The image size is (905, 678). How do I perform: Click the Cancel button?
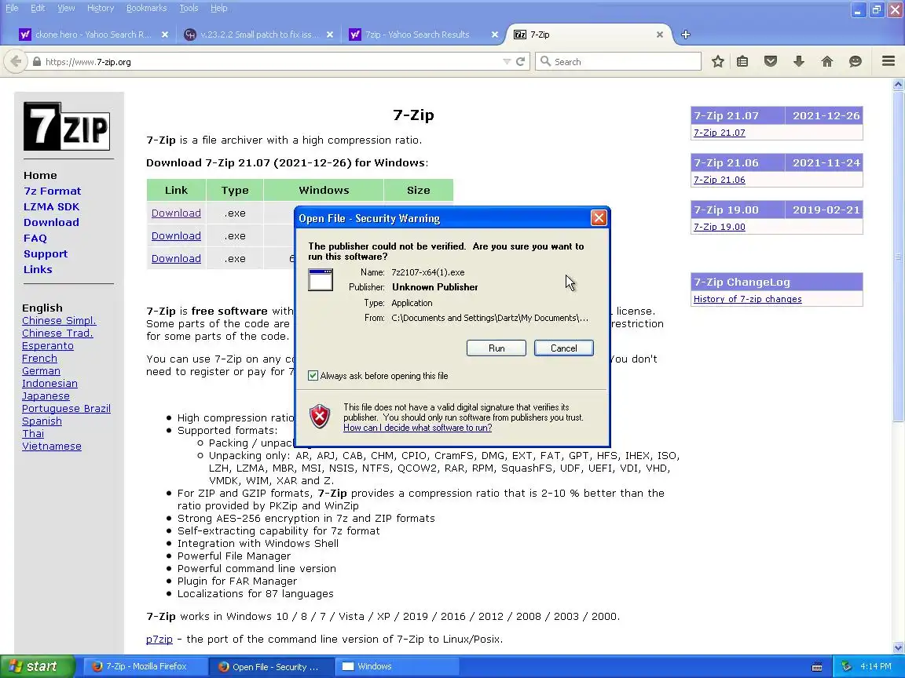pos(564,348)
